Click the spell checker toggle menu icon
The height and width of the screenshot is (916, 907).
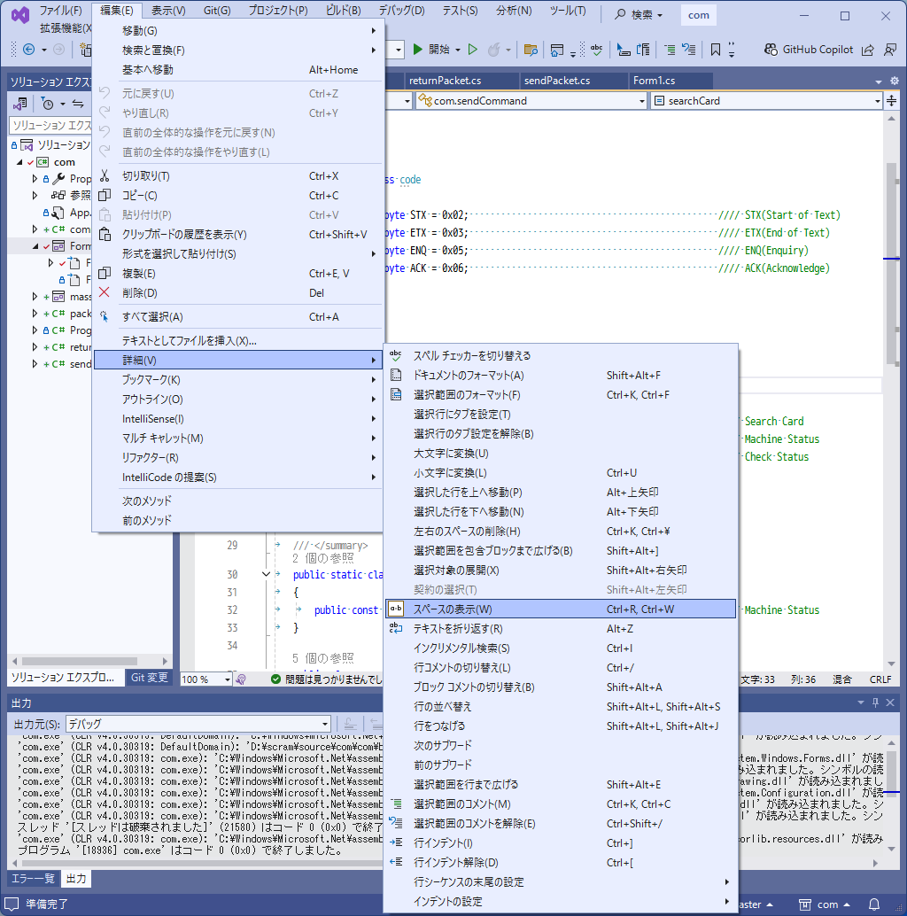point(396,355)
